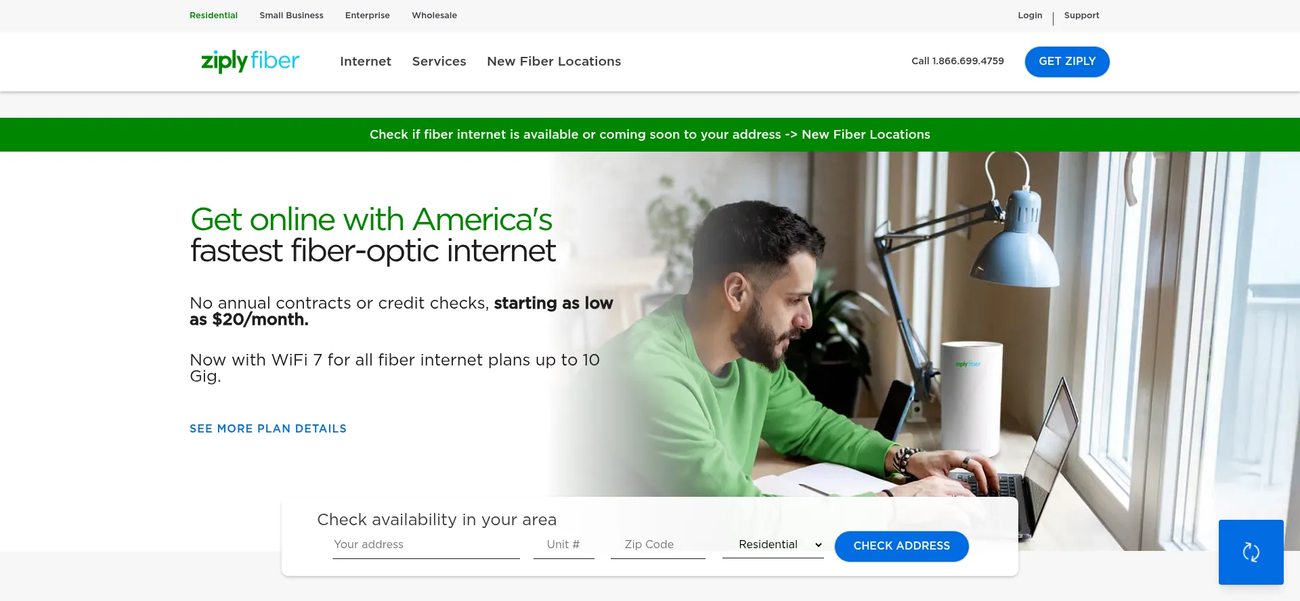Click the blue chat refresh widget icon

click(1251, 552)
